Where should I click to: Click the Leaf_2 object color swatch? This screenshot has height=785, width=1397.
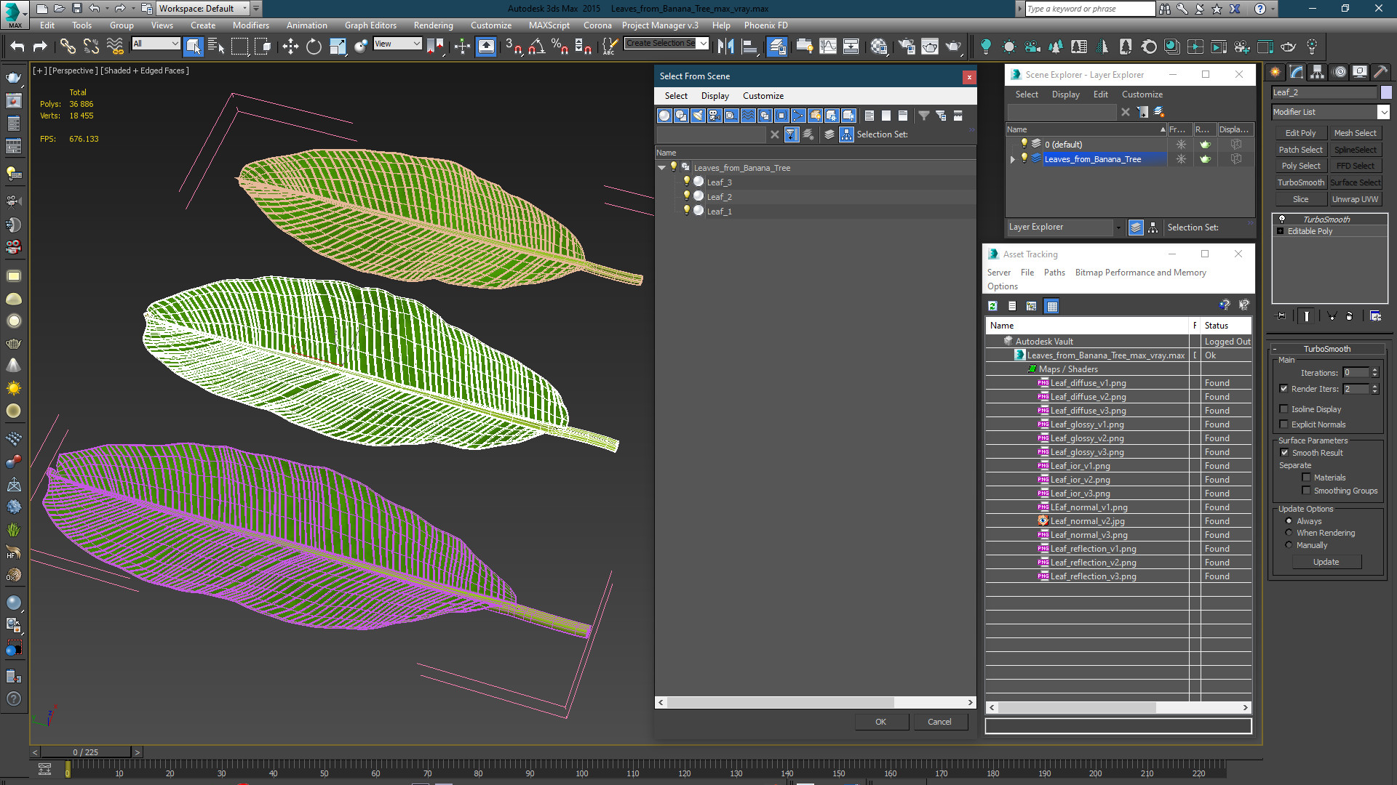click(x=1386, y=92)
